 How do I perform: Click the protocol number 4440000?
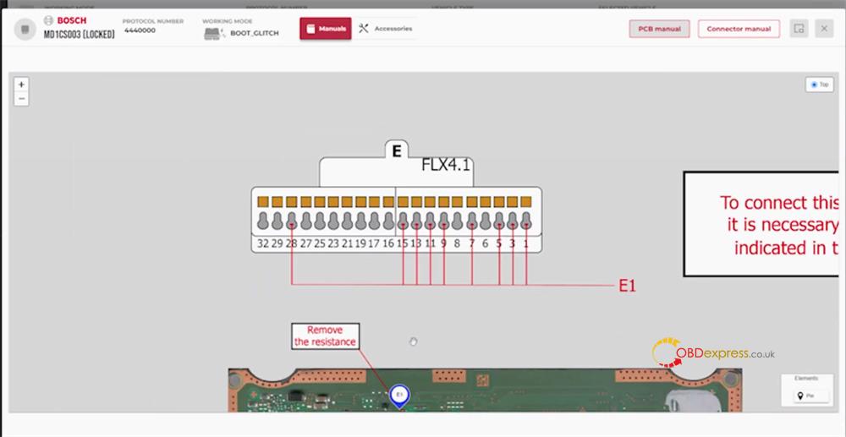140,30
